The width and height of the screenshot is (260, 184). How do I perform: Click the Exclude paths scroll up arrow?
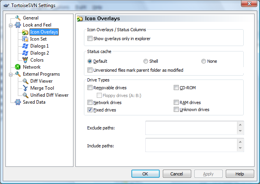pyautogui.click(x=240, y=125)
